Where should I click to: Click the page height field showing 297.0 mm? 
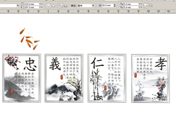click(x=31, y=7)
